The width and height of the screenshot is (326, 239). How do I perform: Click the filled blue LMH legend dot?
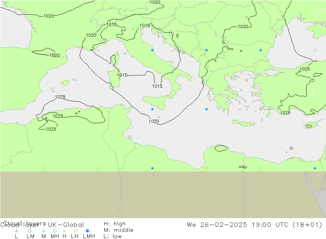[x=87, y=231]
